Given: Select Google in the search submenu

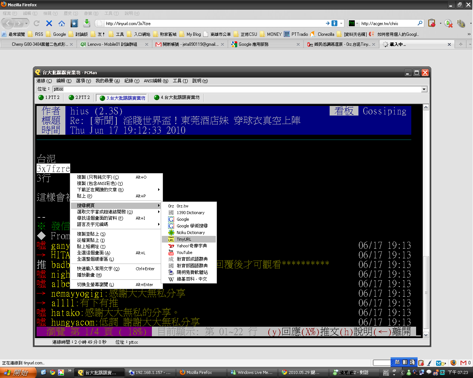Looking at the screenshot, I should tap(183, 219).
